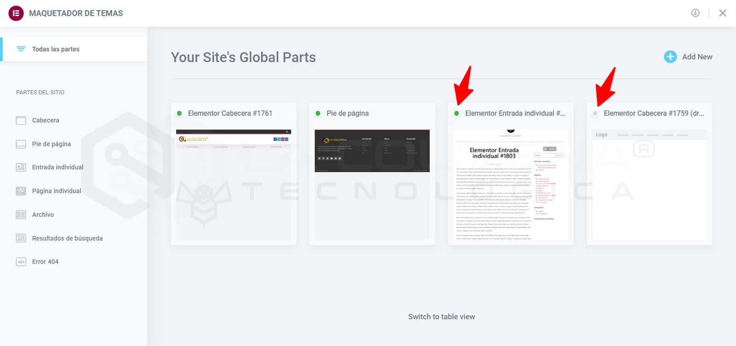Click green status dot of Elementor Entrada individual
736x346 pixels.
point(456,113)
